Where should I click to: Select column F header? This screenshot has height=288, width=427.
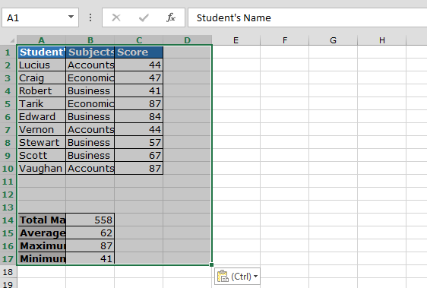pyautogui.click(x=285, y=40)
